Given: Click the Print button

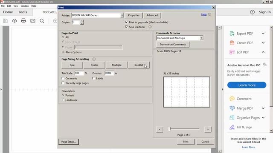Looking at the screenshot, I should (186, 142).
